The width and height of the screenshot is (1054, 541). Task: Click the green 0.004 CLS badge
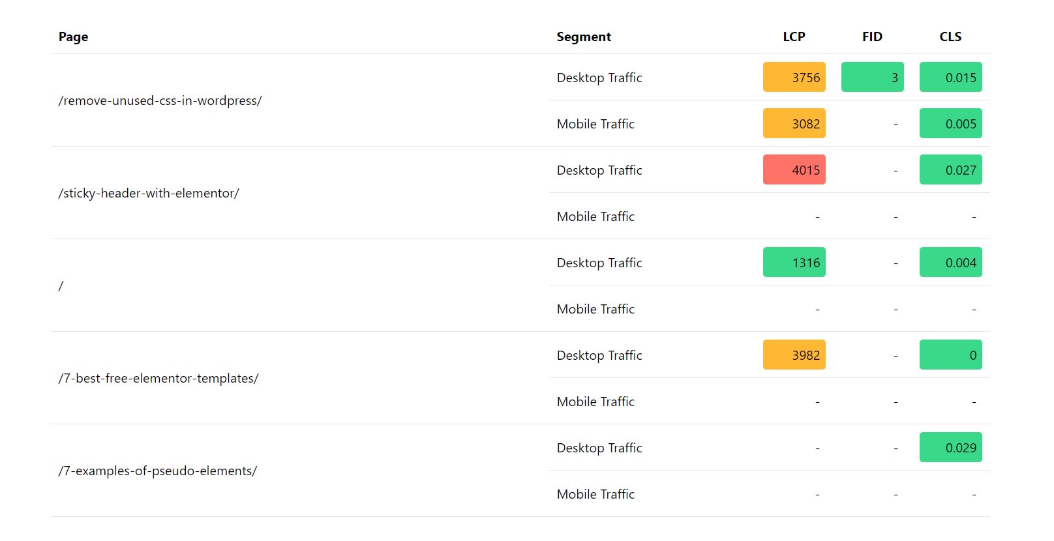(951, 262)
